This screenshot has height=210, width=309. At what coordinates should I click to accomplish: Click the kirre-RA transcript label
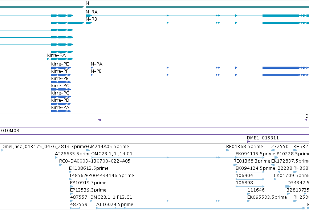point(56,55)
